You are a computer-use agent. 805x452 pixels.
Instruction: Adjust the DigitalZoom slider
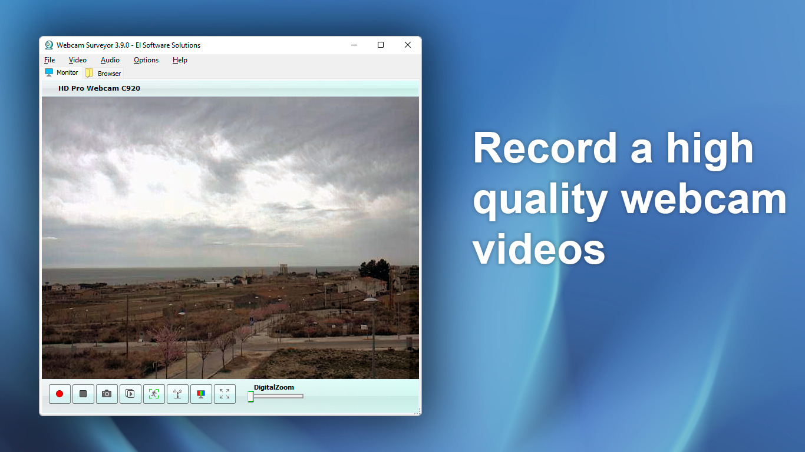click(251, 396)
